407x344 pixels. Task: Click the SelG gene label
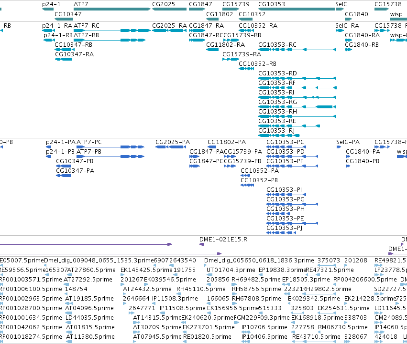341,4
